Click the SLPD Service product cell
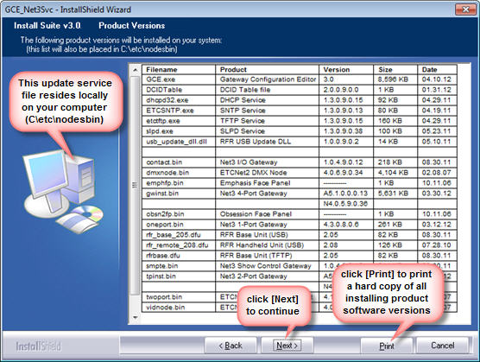 [268, 131]
